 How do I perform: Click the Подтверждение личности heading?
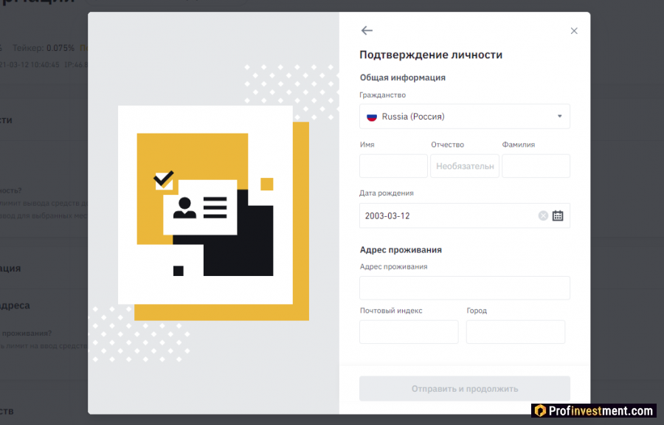point(431,55)
